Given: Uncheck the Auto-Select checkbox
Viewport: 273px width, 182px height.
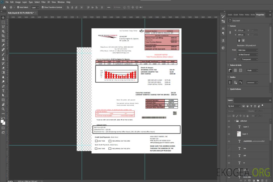Looking at the screenshot, I should [x=18, y=7].
